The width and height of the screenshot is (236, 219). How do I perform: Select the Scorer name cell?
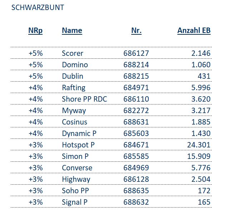tap(72, 53)
